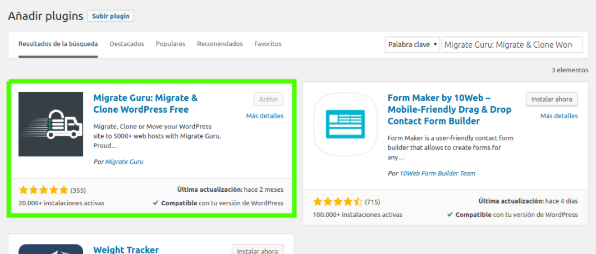Switch to the Populares tab
The height and width of the screenshot is (254, 596).
(171, 44)
